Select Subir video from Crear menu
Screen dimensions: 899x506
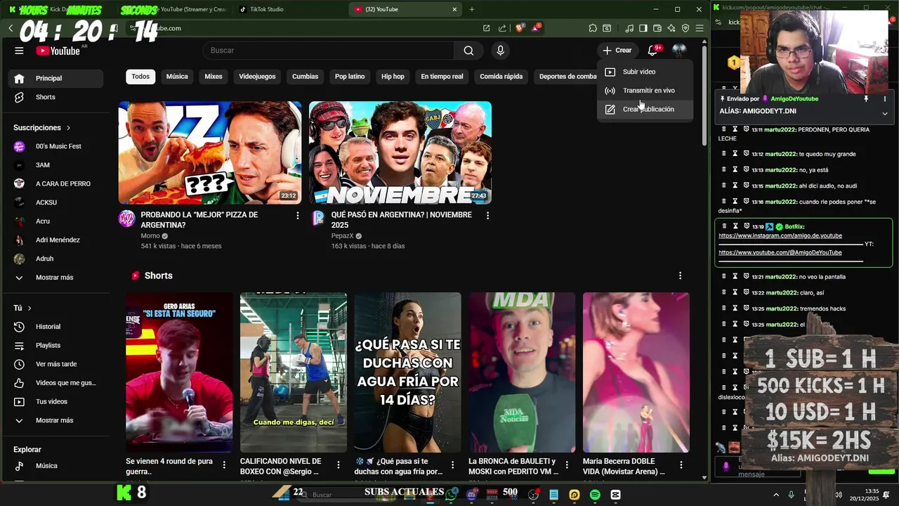645,72
